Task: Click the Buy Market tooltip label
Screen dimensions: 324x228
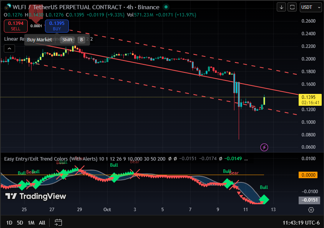Action: (40, 40)
